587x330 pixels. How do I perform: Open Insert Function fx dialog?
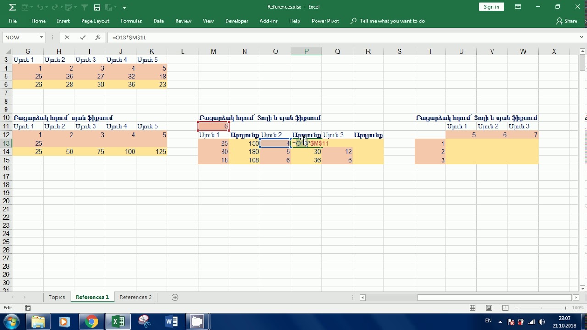pos(98,38)
